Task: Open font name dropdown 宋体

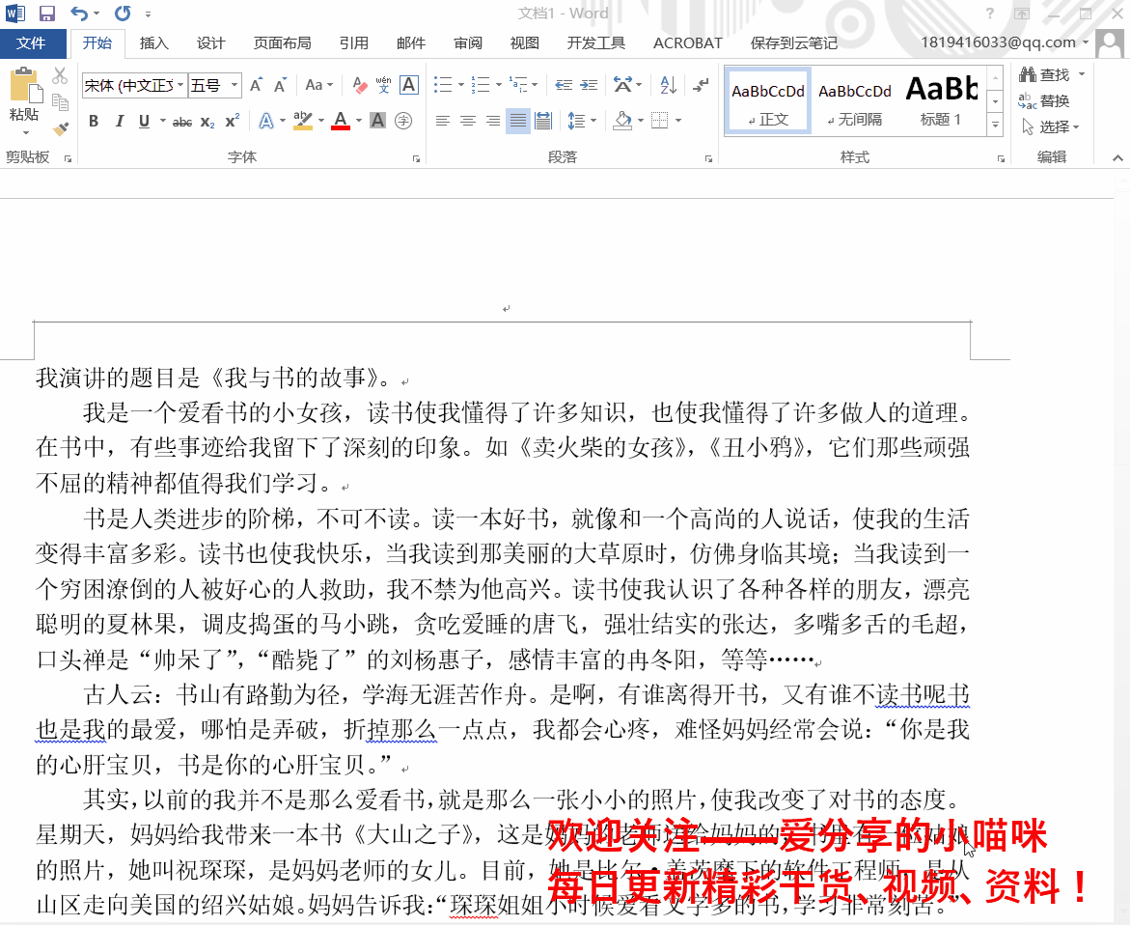Action: 180,85
